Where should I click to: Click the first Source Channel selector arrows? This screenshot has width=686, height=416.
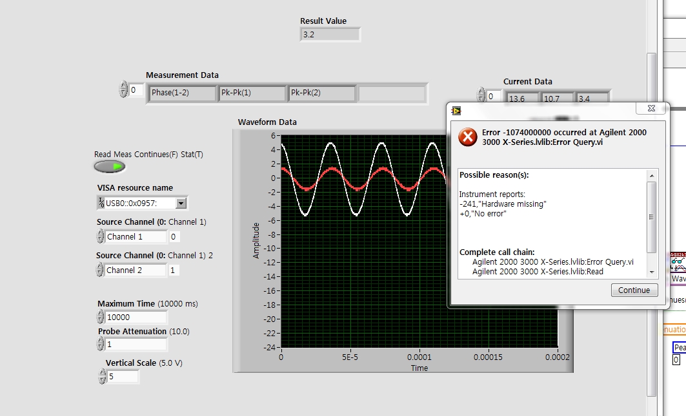coord(100,237)
